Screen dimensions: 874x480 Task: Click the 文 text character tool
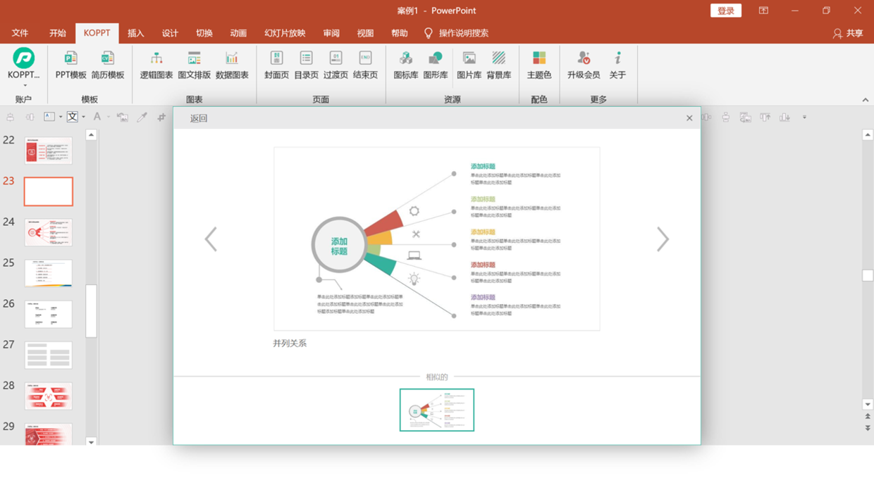point(72,117)
